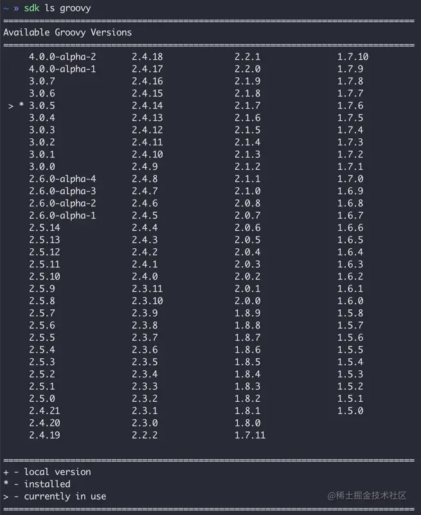Click version 2.6.0-alpha-4
Screen dimensions: 421x515
pos(62,179)
